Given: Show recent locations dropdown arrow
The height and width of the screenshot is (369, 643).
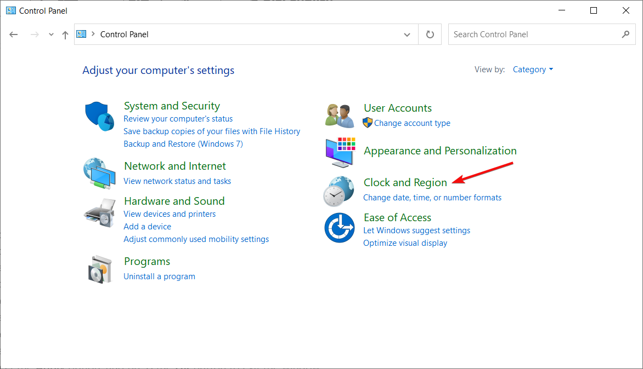Looking at the screenshot, I should click(51, 34).
